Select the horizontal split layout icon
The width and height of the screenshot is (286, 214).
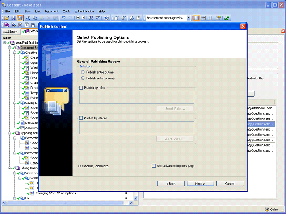point(203,18)
